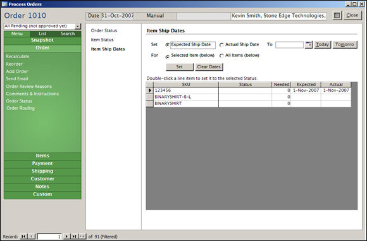
Task: Click the form view icon beside Close
Action: click(337, 15)
